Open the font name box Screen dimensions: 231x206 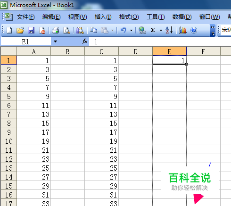pos(226,30)
